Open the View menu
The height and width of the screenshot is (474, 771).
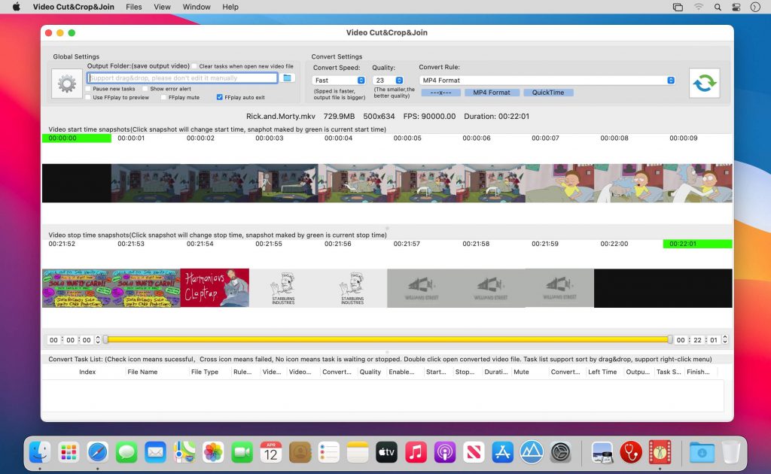(x=162, y=7)
